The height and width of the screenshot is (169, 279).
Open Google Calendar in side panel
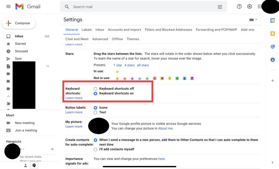(x=272, y=20)
